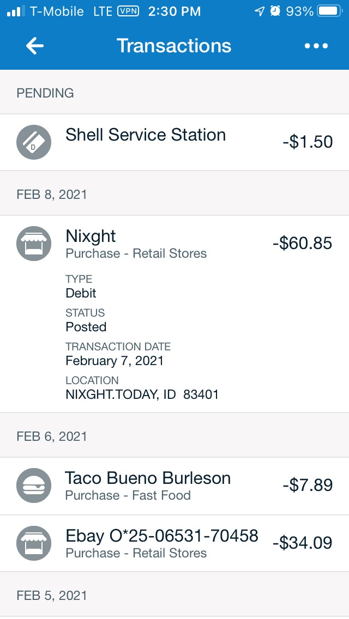
Task: Tap the location arrow status icon
Action: point(260,11)
